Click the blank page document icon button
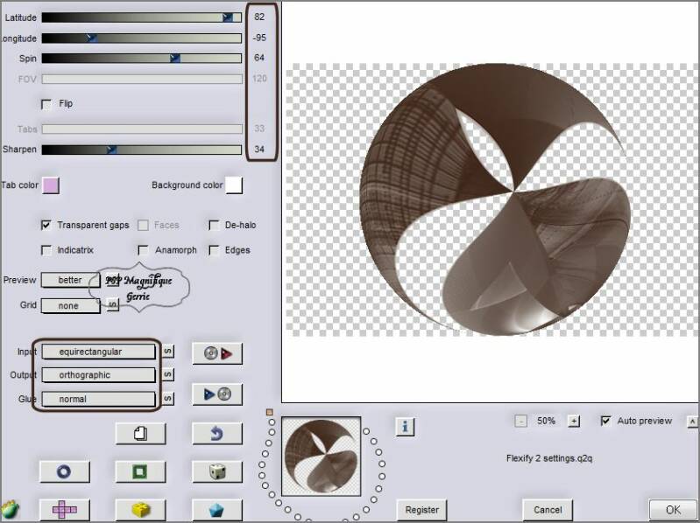The width and height of the screenshot is (700, 523). (140, 433)
